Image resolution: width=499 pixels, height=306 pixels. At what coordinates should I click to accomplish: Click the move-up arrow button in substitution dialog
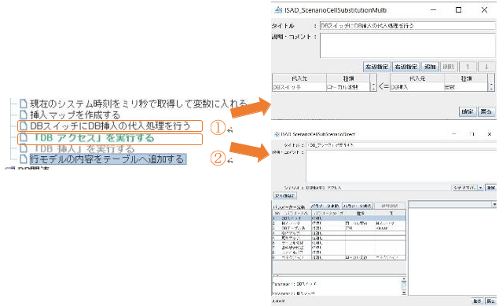468,67
